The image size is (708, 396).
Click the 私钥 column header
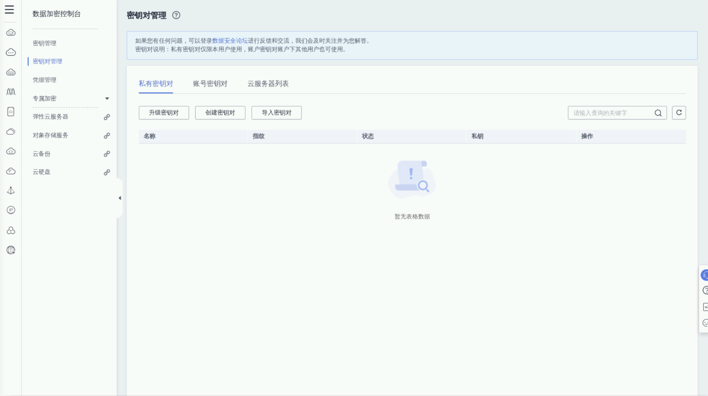[x=477, y=136]
